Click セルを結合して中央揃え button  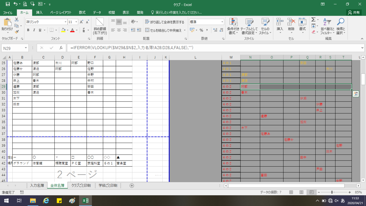[163, 30]
